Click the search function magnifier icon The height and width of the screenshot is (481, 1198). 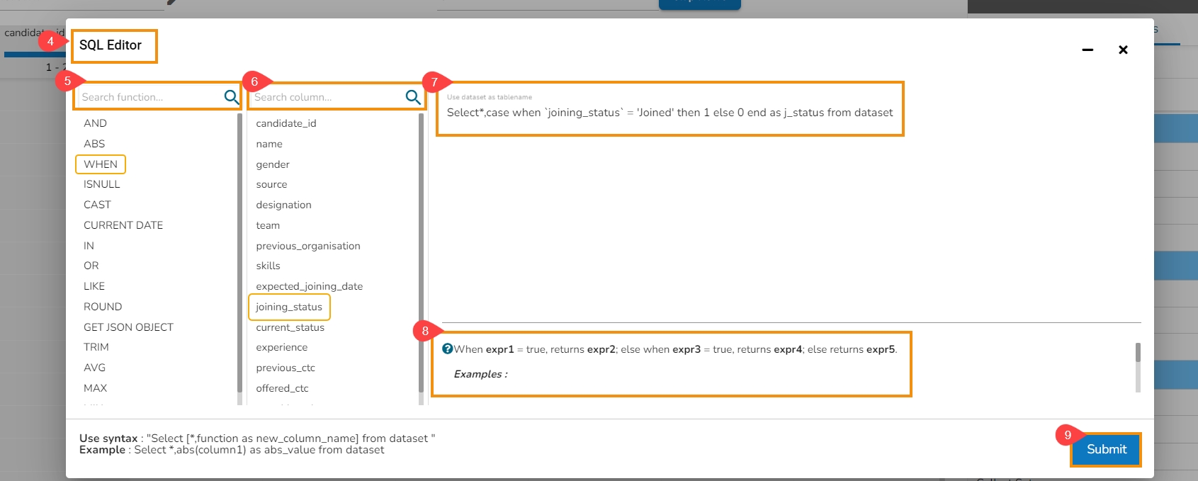[x=231, y=97]
